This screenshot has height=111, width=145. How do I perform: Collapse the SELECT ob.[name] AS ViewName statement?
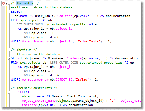click(x=9, y=58)
